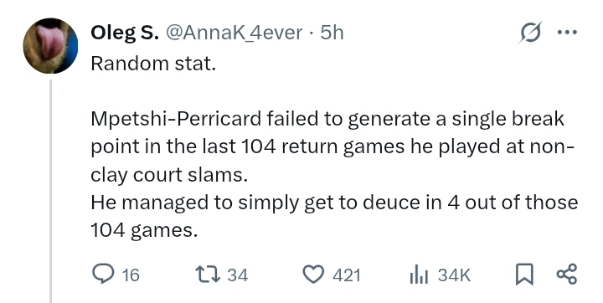603x303 pixels.
Task: Like the post with heart icon
Action: point(313,275)
